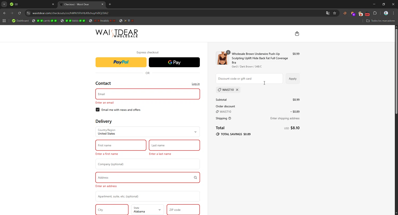Open the browser Extensions puzzle menu
398x215 pixels.
pyautogui.click(x=375, y=13)
